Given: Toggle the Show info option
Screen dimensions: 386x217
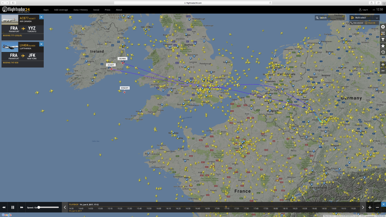Looking at the screenshot, I should coord(370,23).
